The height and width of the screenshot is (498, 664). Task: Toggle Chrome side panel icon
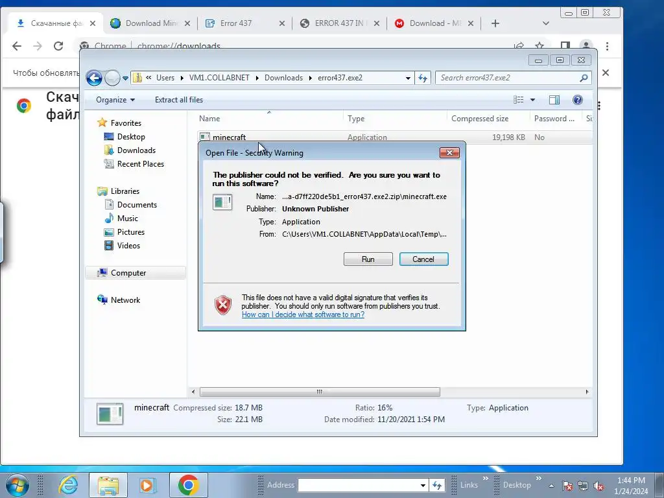coord(565,45)
